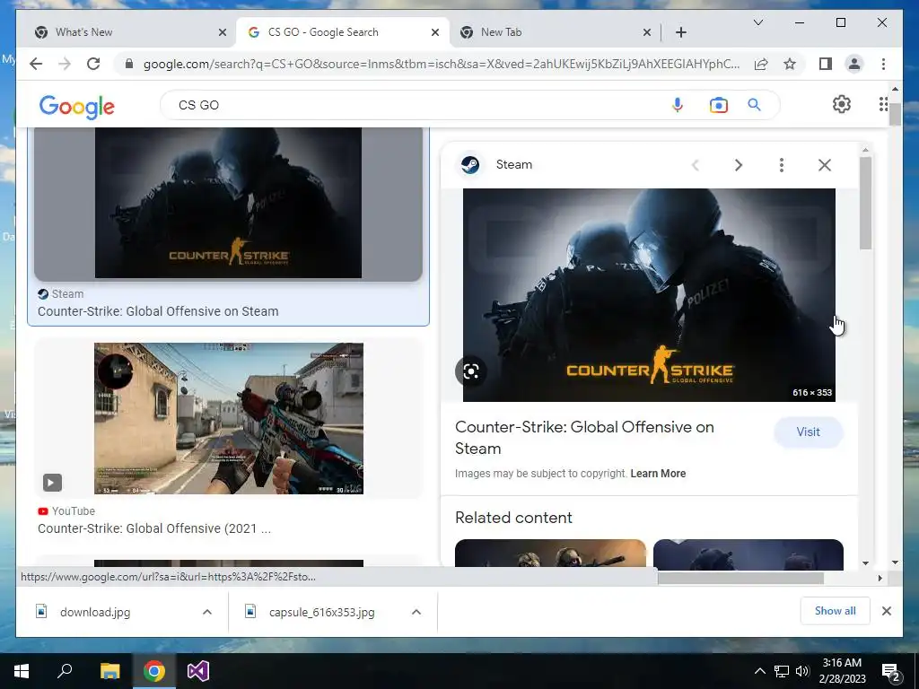
Task: Select the YouTube gameplay thumbnail
Action: (229, 418)
